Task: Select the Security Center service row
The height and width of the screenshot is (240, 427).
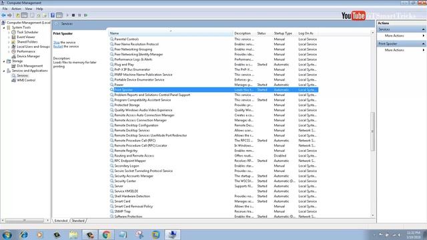Action: (x=213, y=181)
